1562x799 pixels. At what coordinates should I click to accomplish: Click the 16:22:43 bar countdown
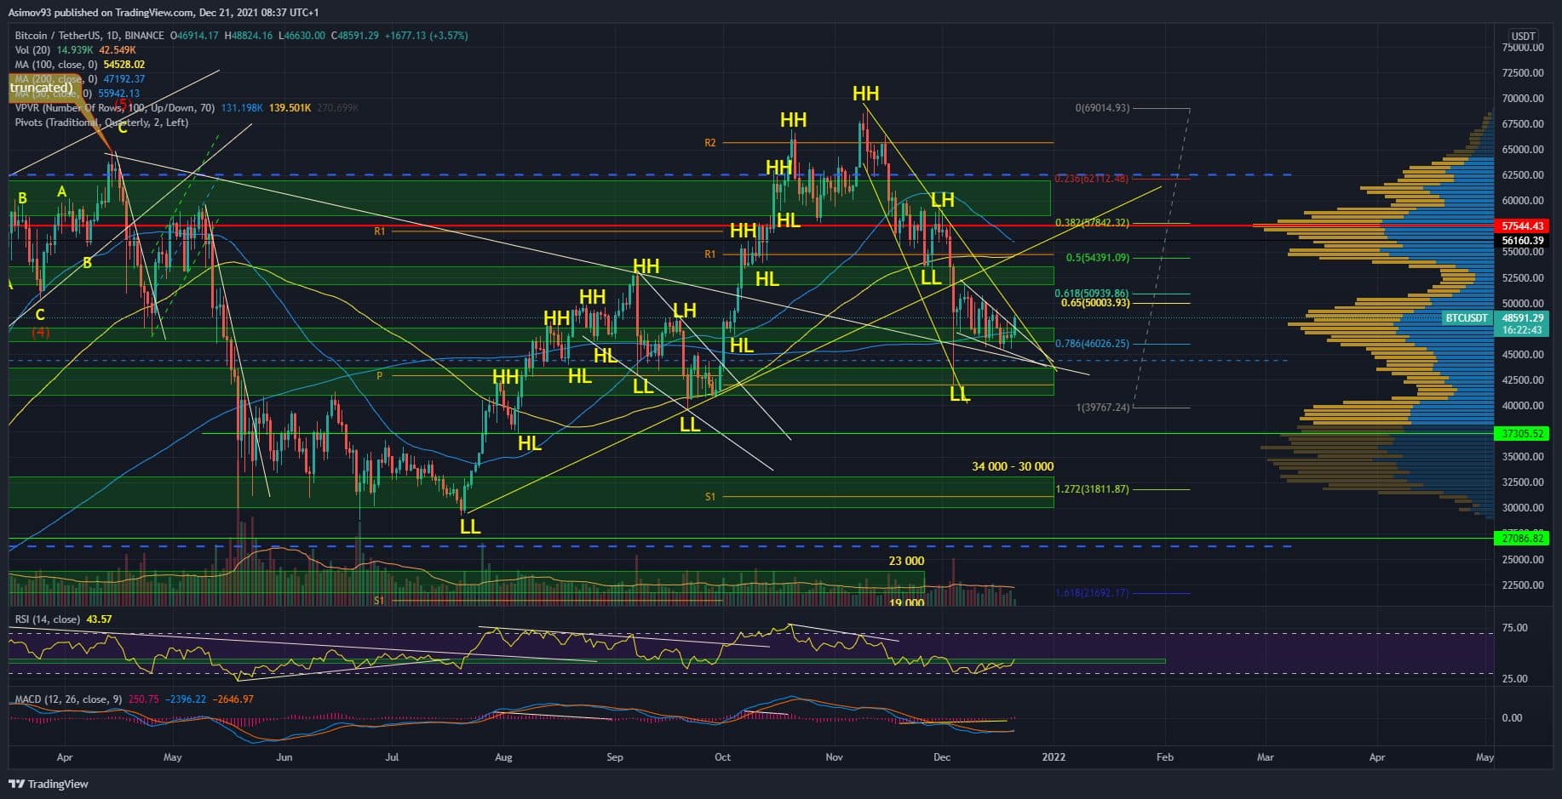click(1522, 330)
